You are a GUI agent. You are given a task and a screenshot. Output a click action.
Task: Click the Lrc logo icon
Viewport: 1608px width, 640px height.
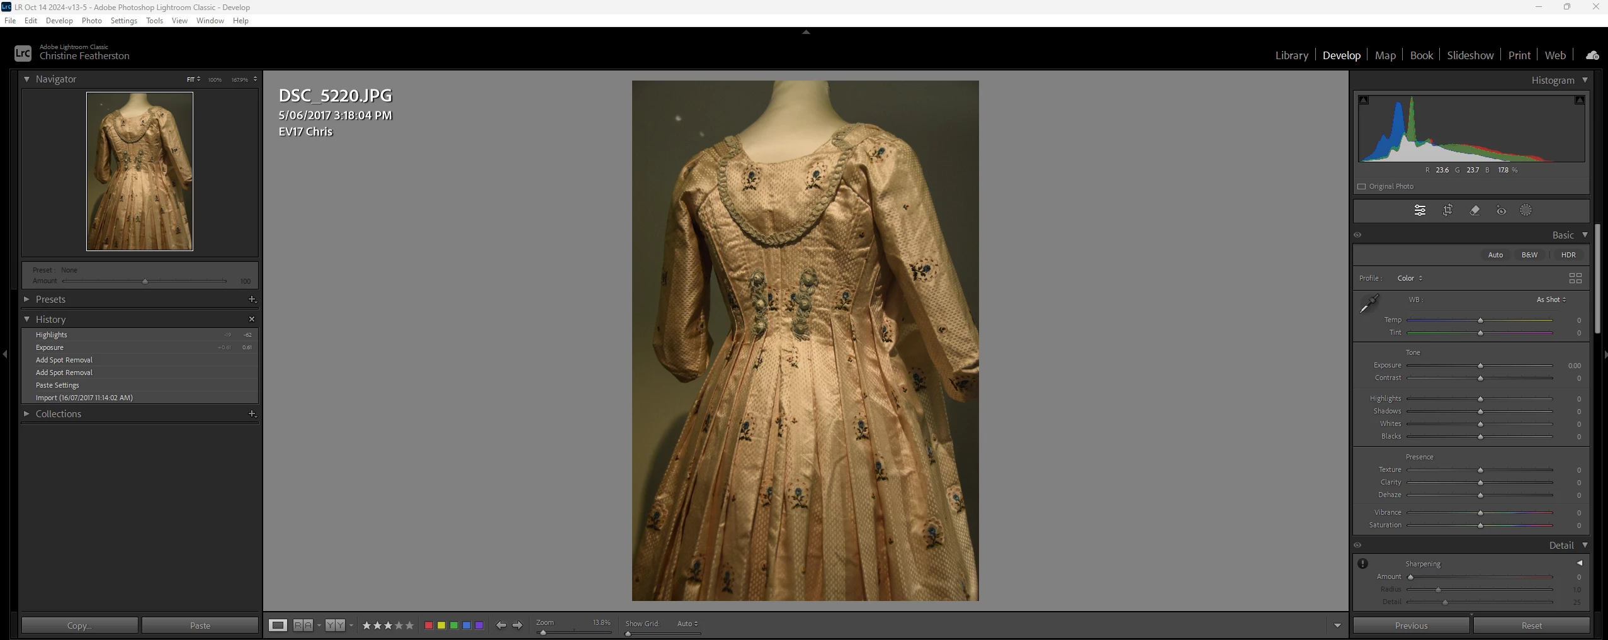[23, 53]
